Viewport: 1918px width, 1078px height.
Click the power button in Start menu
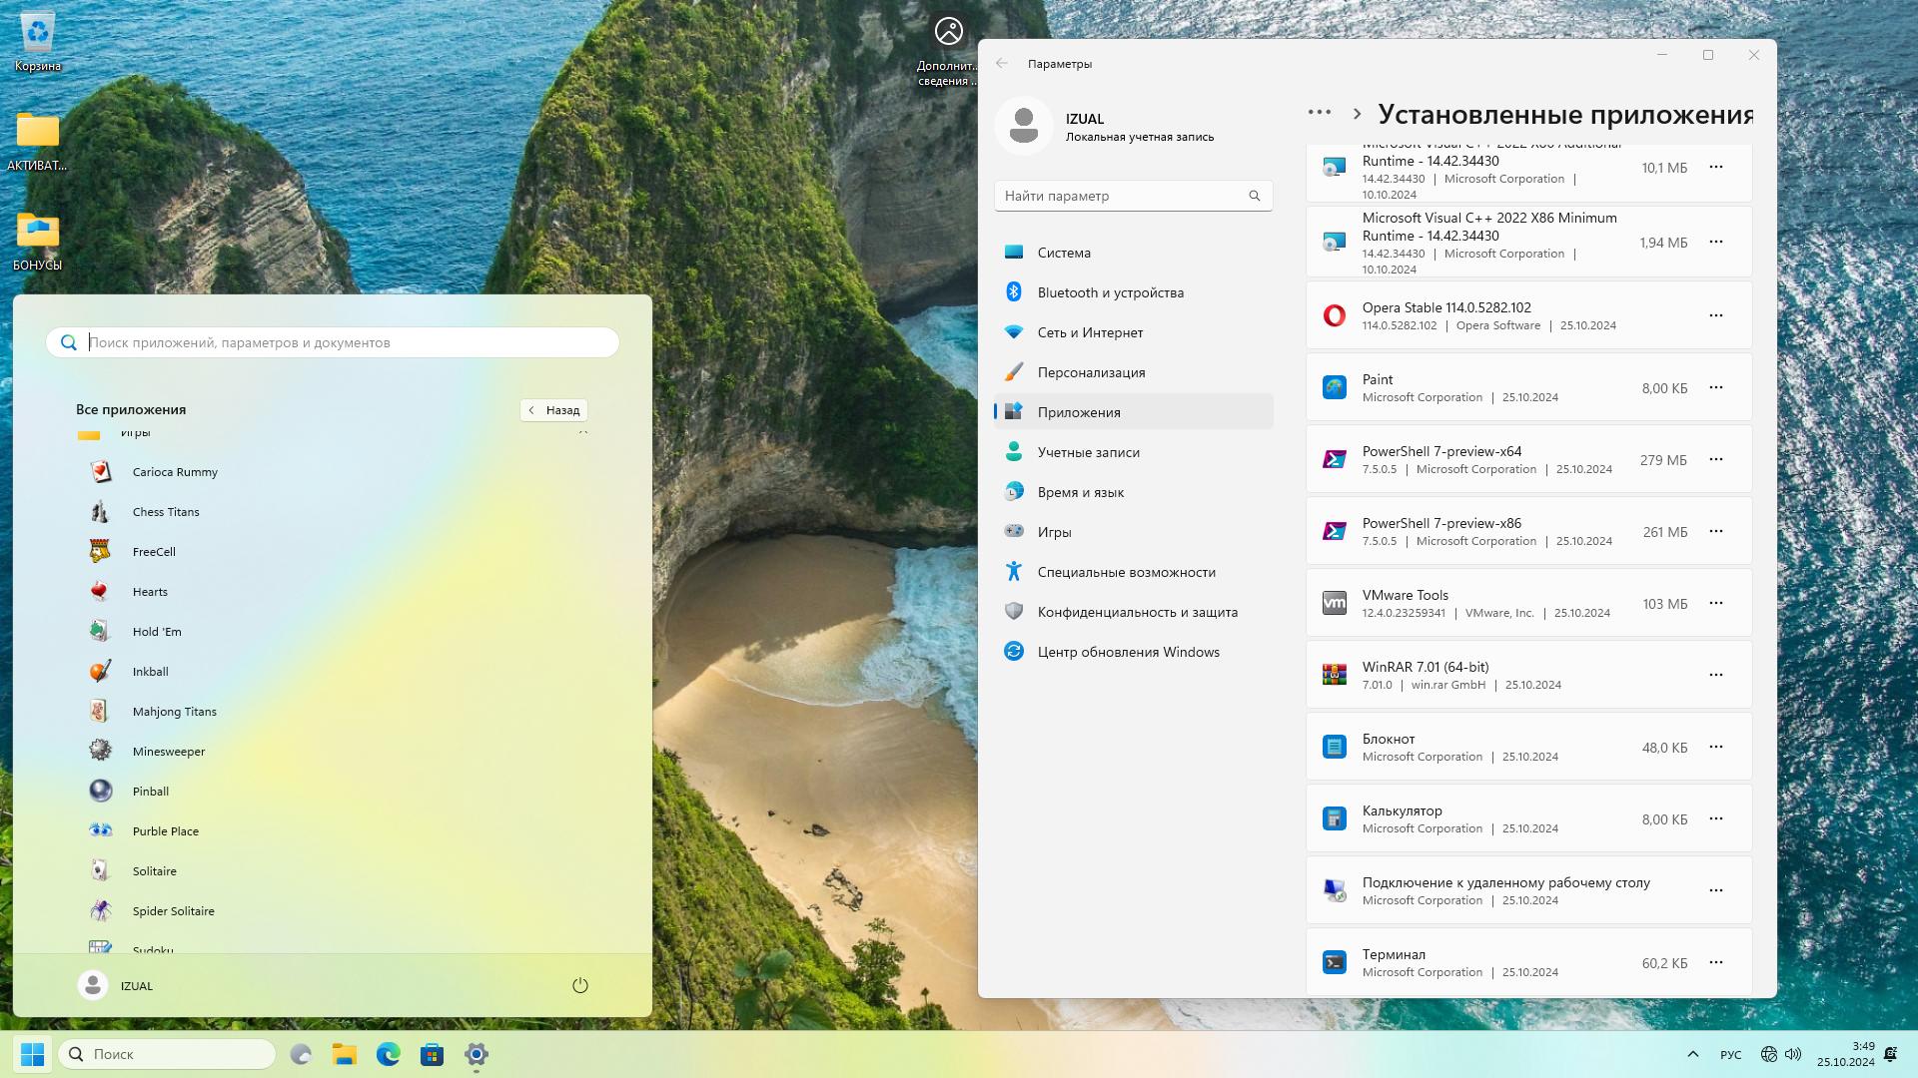[x=579, y=986]
